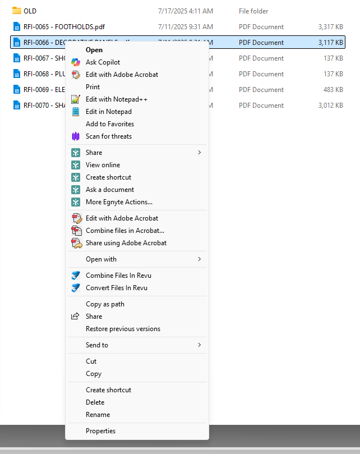Choose Copy from the context menu
The height and width of the screenshot is (454, 360).
point(137,374)
